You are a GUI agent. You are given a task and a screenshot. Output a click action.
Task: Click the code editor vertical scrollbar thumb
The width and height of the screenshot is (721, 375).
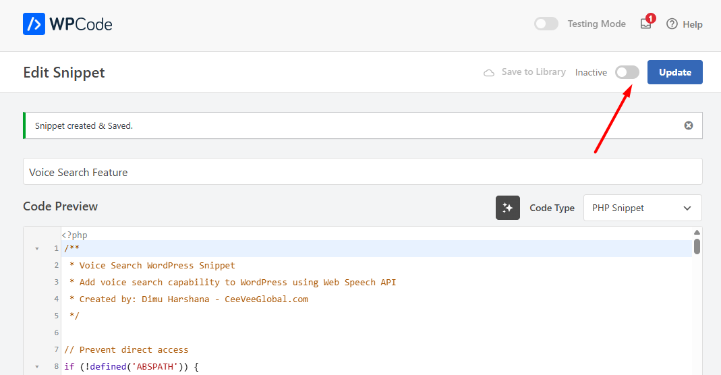pyautogui.click(x=697, y=246)
